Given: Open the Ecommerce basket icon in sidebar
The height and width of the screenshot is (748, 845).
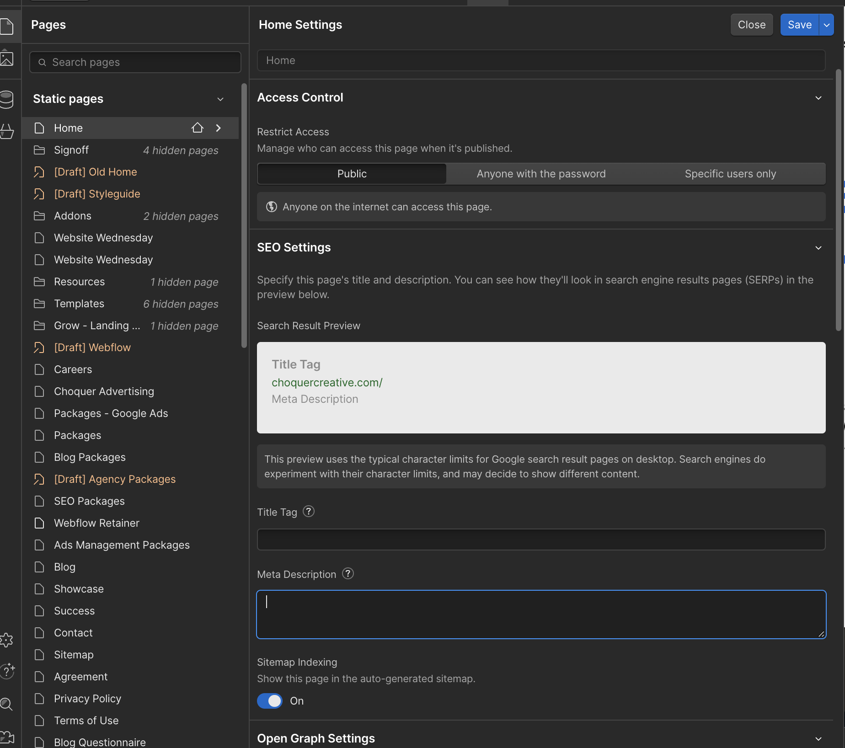Looking at the screenshot, I should point(7,132).
